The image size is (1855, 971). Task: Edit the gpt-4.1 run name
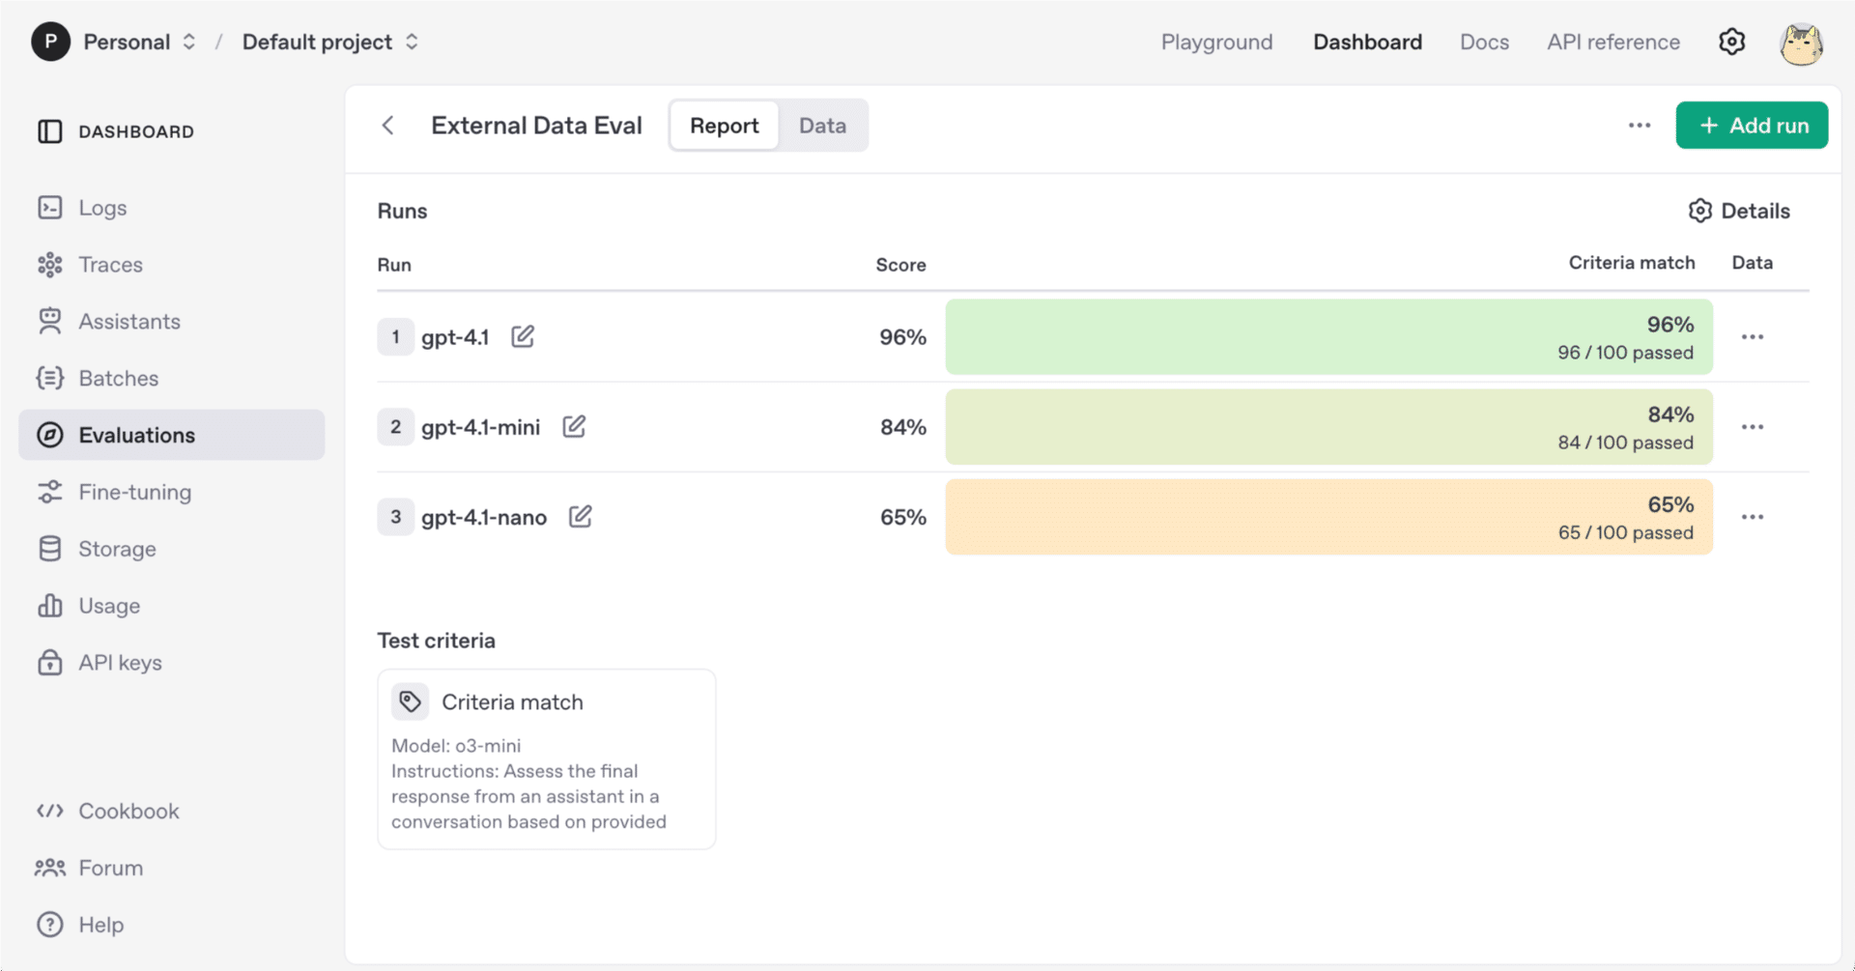pyautogui.click(x=523, y=336)
